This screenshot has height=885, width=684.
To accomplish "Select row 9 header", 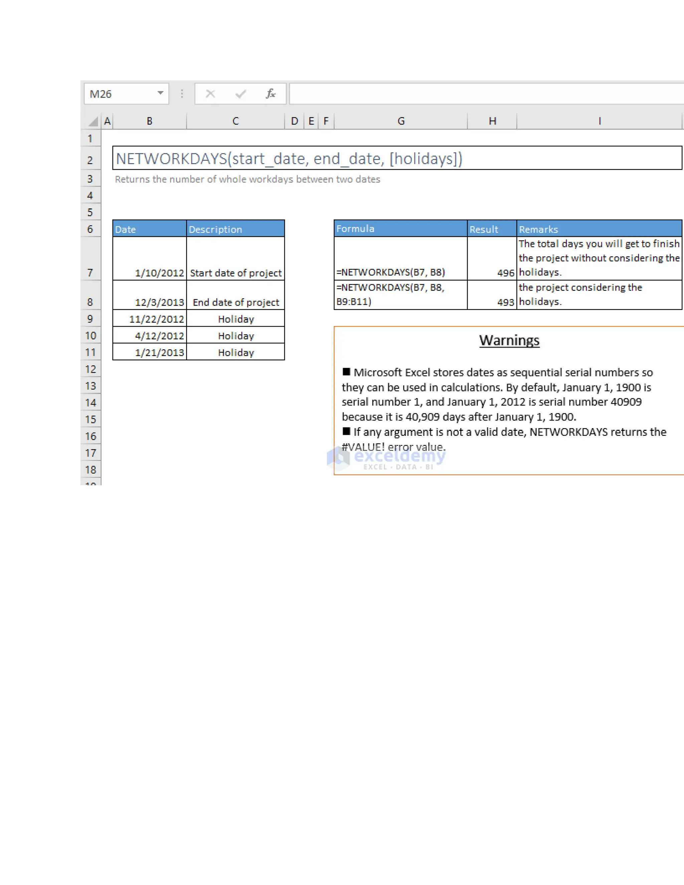I will coord(91,319).
